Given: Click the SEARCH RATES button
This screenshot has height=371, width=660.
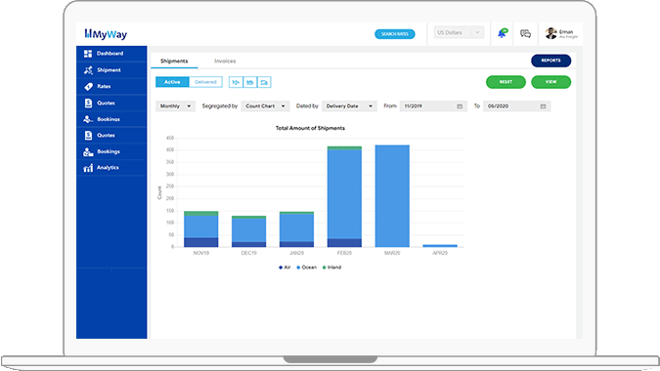Looking at the screenshot, I should [395, 34].
